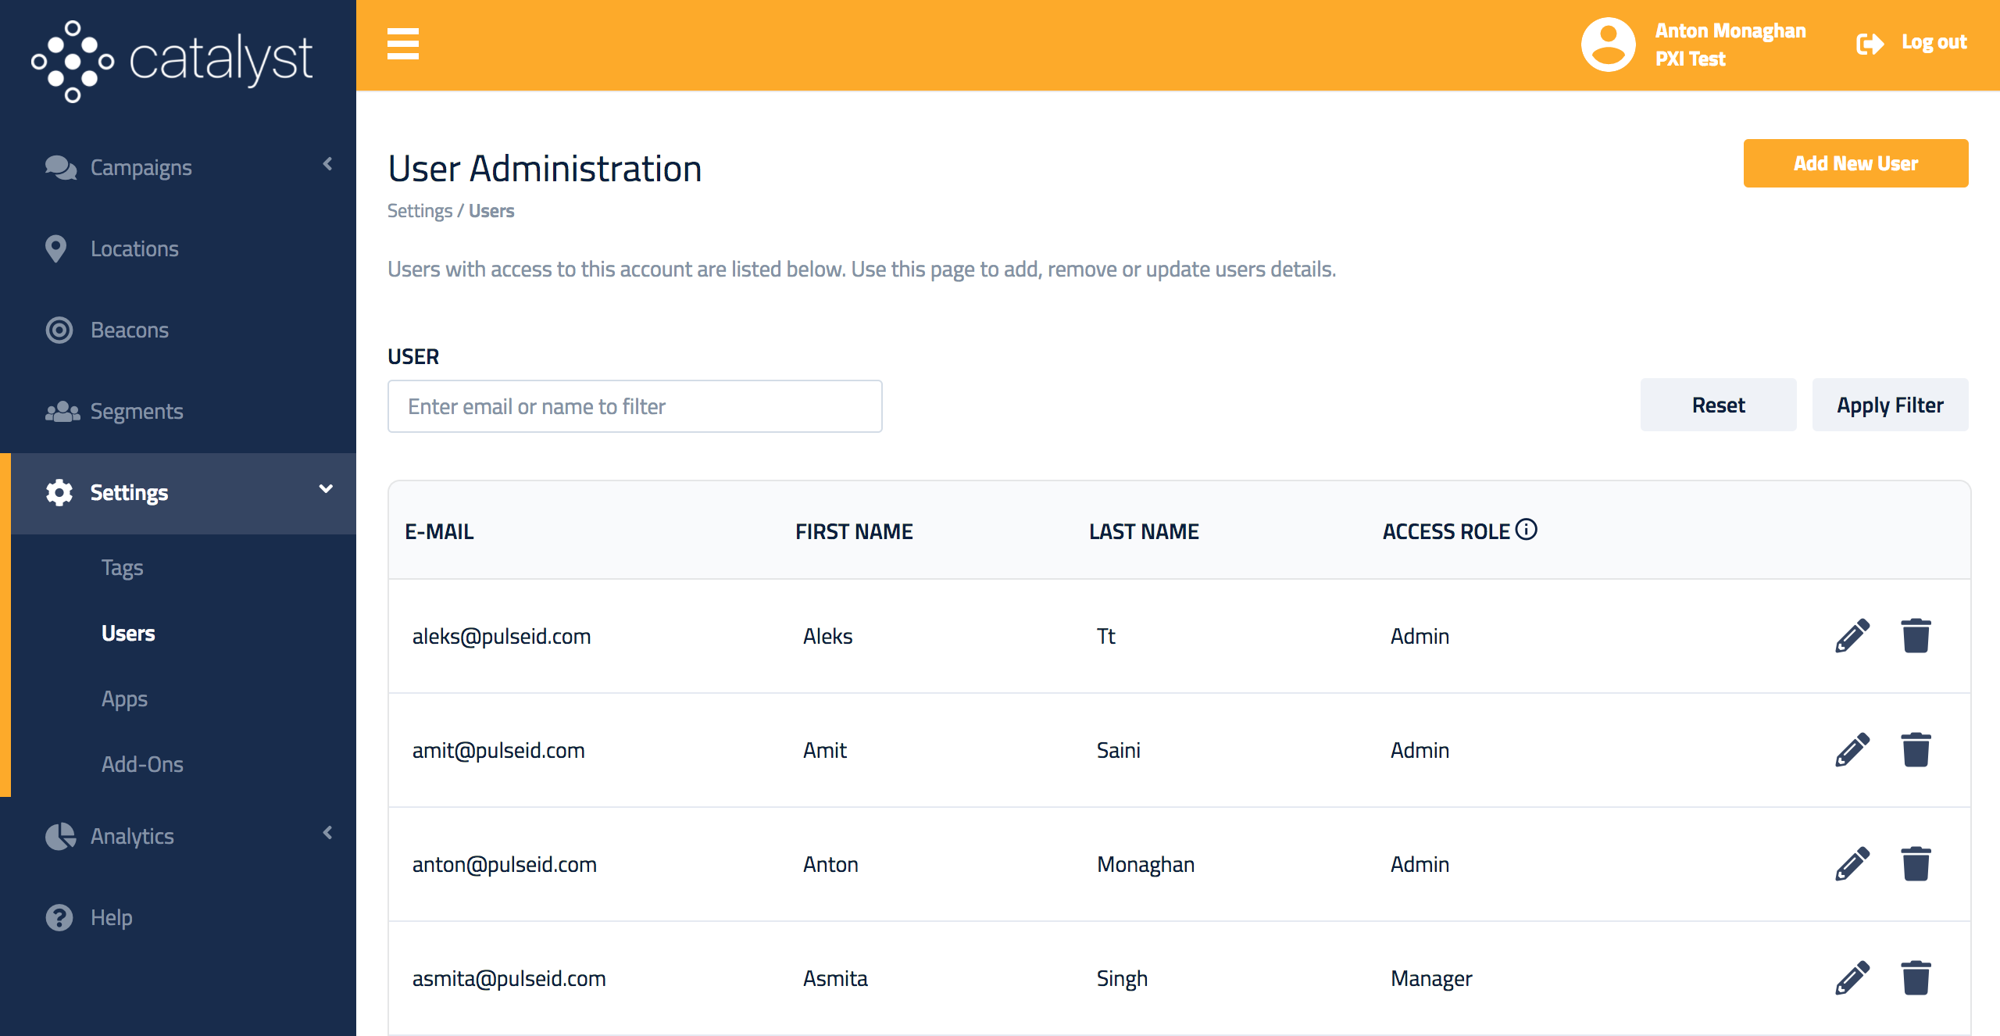Delete user asmita@pulseid.com with the trash icon
The width and height of the screenshot is (2000, 1036).
pyautogui.click(x=1916, y=978)
